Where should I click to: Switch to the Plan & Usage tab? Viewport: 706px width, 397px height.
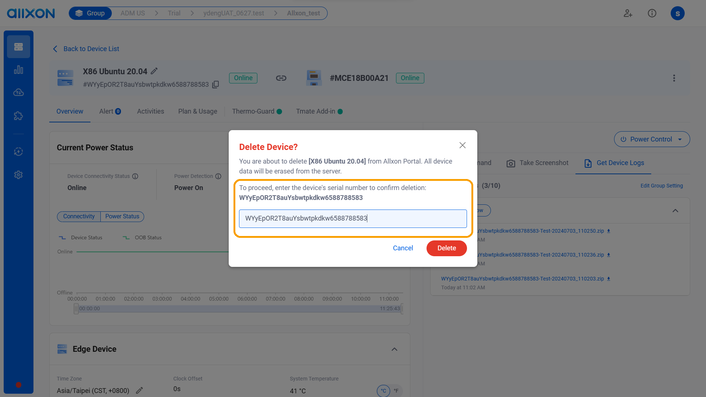[x=197, y=111]
